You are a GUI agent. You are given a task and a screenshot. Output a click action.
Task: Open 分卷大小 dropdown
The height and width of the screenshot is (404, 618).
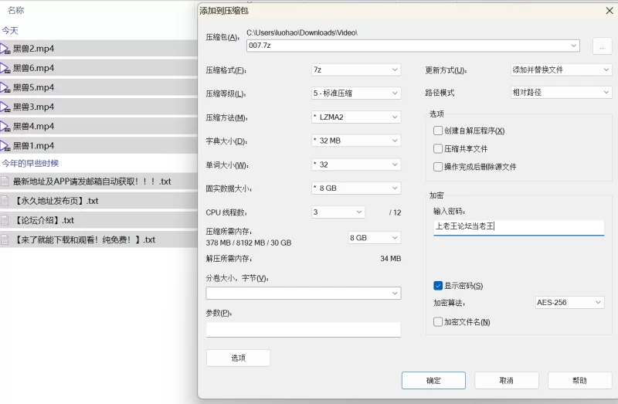pyautogui.click(x=303, y=294)
